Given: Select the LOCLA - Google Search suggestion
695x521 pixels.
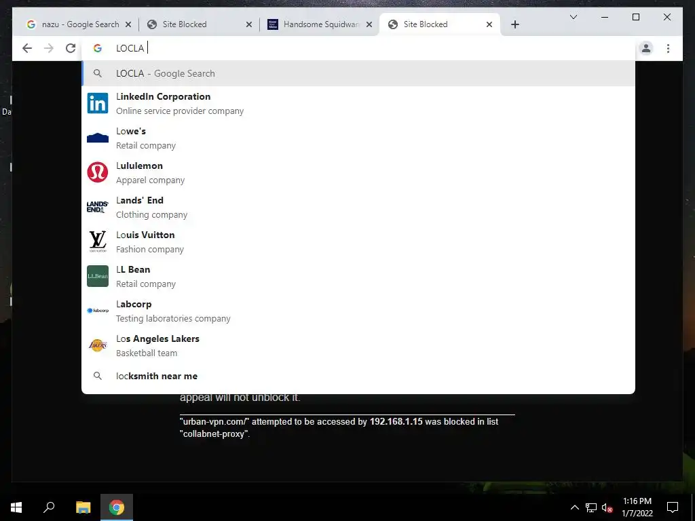Looking at the screenshot, I should 358,73.
